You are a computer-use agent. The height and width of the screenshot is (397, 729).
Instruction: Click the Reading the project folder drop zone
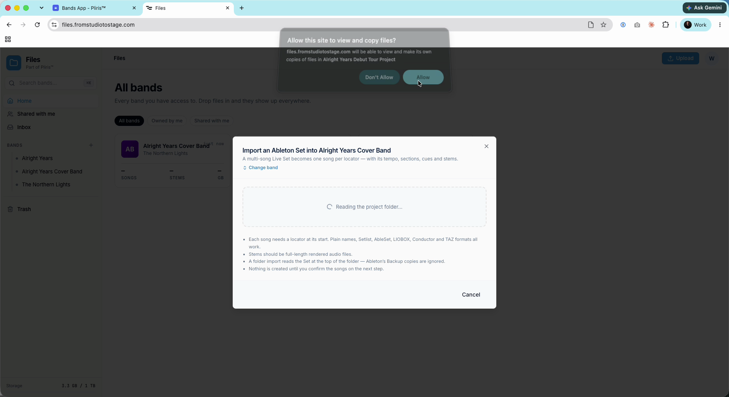pos(364,207)
